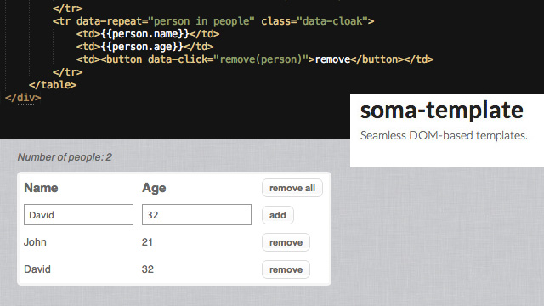Click the 'Name' column header
This screenshot has height=306, width=544.
[x=41, y=188]
